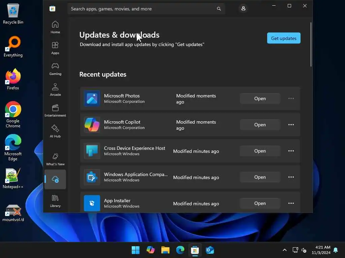Viewport: 345px width, 258px height.
Task: Click Cross Device Experience Host icon
Action: [x=92, y=151]
